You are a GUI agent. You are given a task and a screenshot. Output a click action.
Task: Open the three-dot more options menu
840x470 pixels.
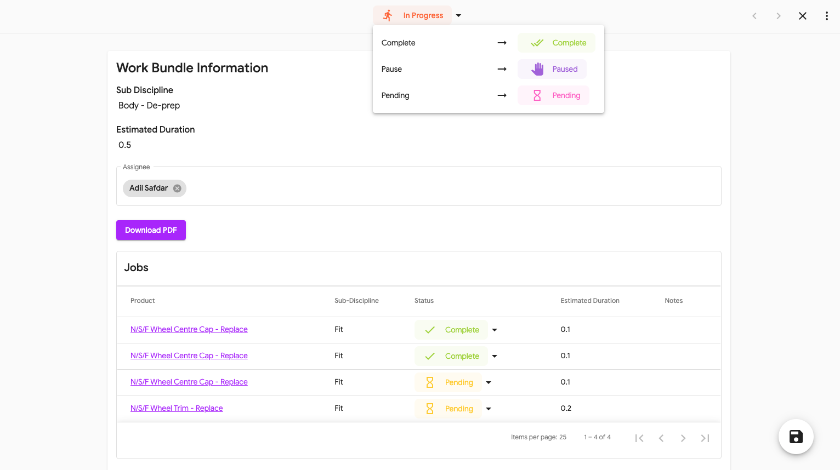pos(827,16)
